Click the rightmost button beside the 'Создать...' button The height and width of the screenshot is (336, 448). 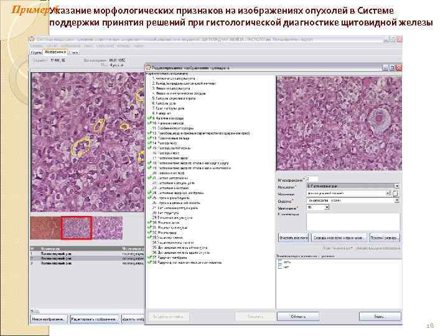384,238
